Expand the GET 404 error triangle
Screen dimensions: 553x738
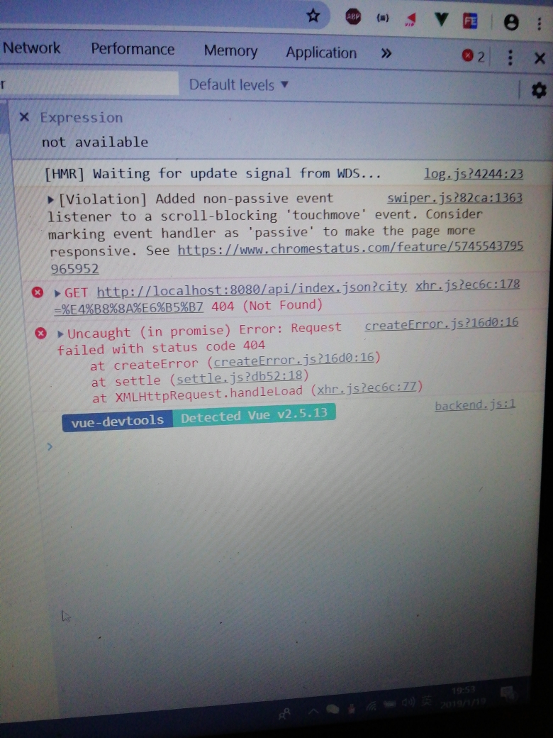click(x=57, y=293)
